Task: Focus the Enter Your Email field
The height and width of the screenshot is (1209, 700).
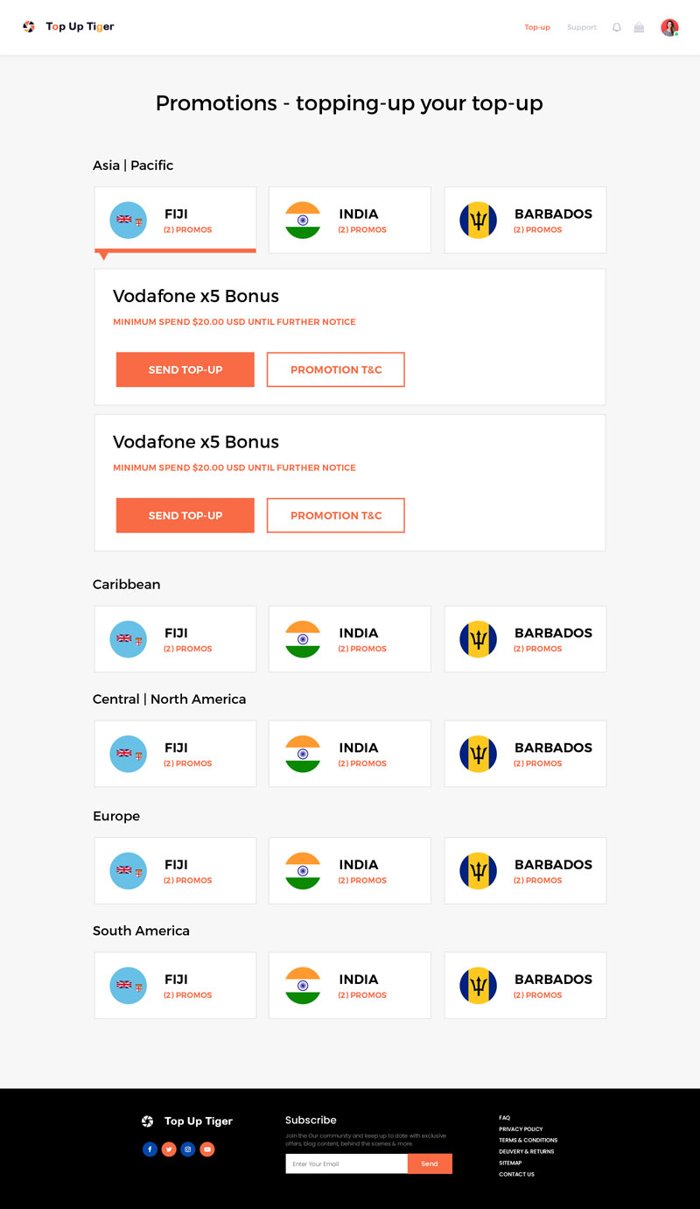Action: (346, 1163)
